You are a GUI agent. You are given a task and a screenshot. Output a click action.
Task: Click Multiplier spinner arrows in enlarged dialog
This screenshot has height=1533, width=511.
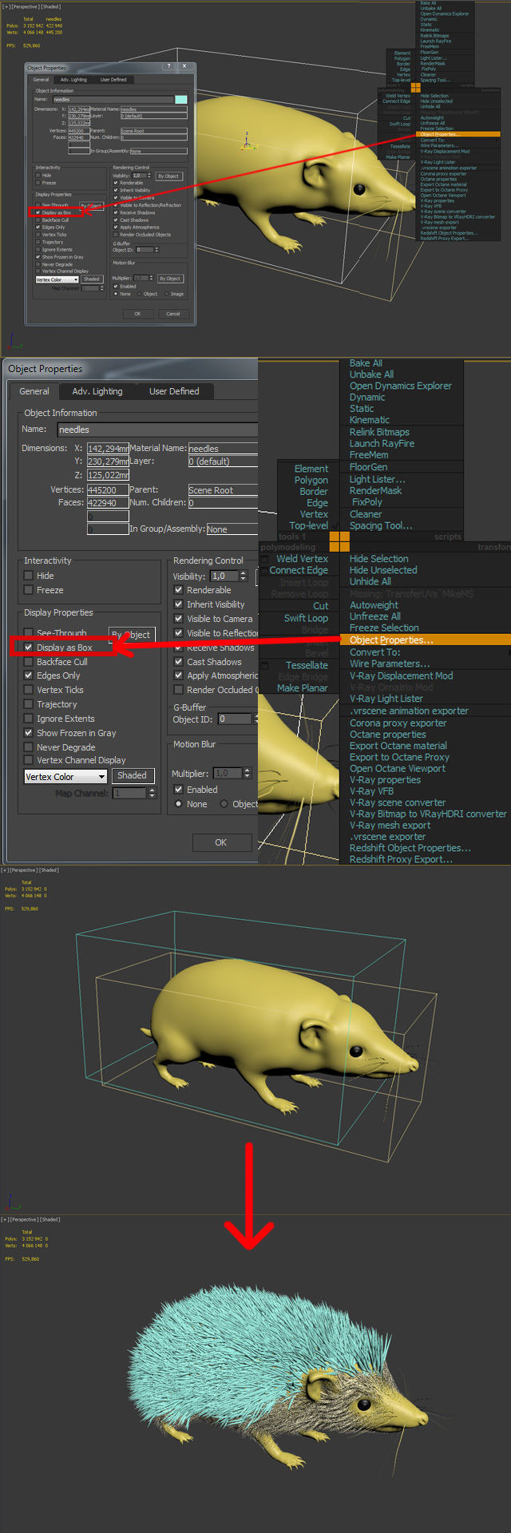pyautogui.click(x=247, y=774)
